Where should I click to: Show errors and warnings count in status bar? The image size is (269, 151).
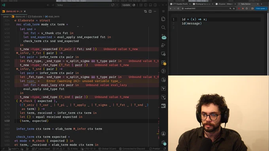click(x=59, y=149)
